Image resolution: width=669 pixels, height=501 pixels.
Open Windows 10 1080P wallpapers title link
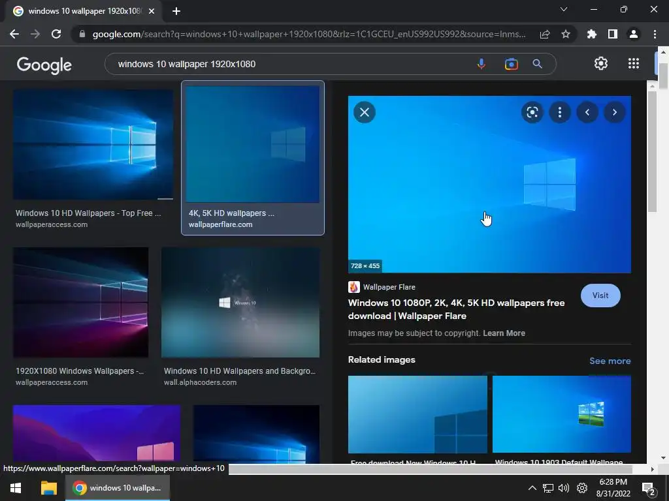pyautogui.click(x=456, y=309)
